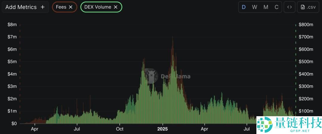Remove the Fees metric with its X
The image size is (322, 134).
coord(71,7)
